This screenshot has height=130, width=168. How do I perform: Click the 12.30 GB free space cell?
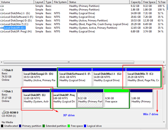[x=148, y=21]
